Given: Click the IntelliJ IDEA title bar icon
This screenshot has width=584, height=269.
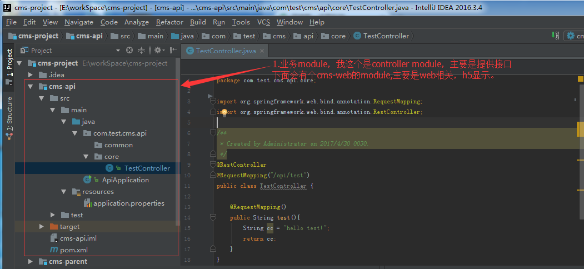Looking at the screenshot, I should tap(7, 8).
